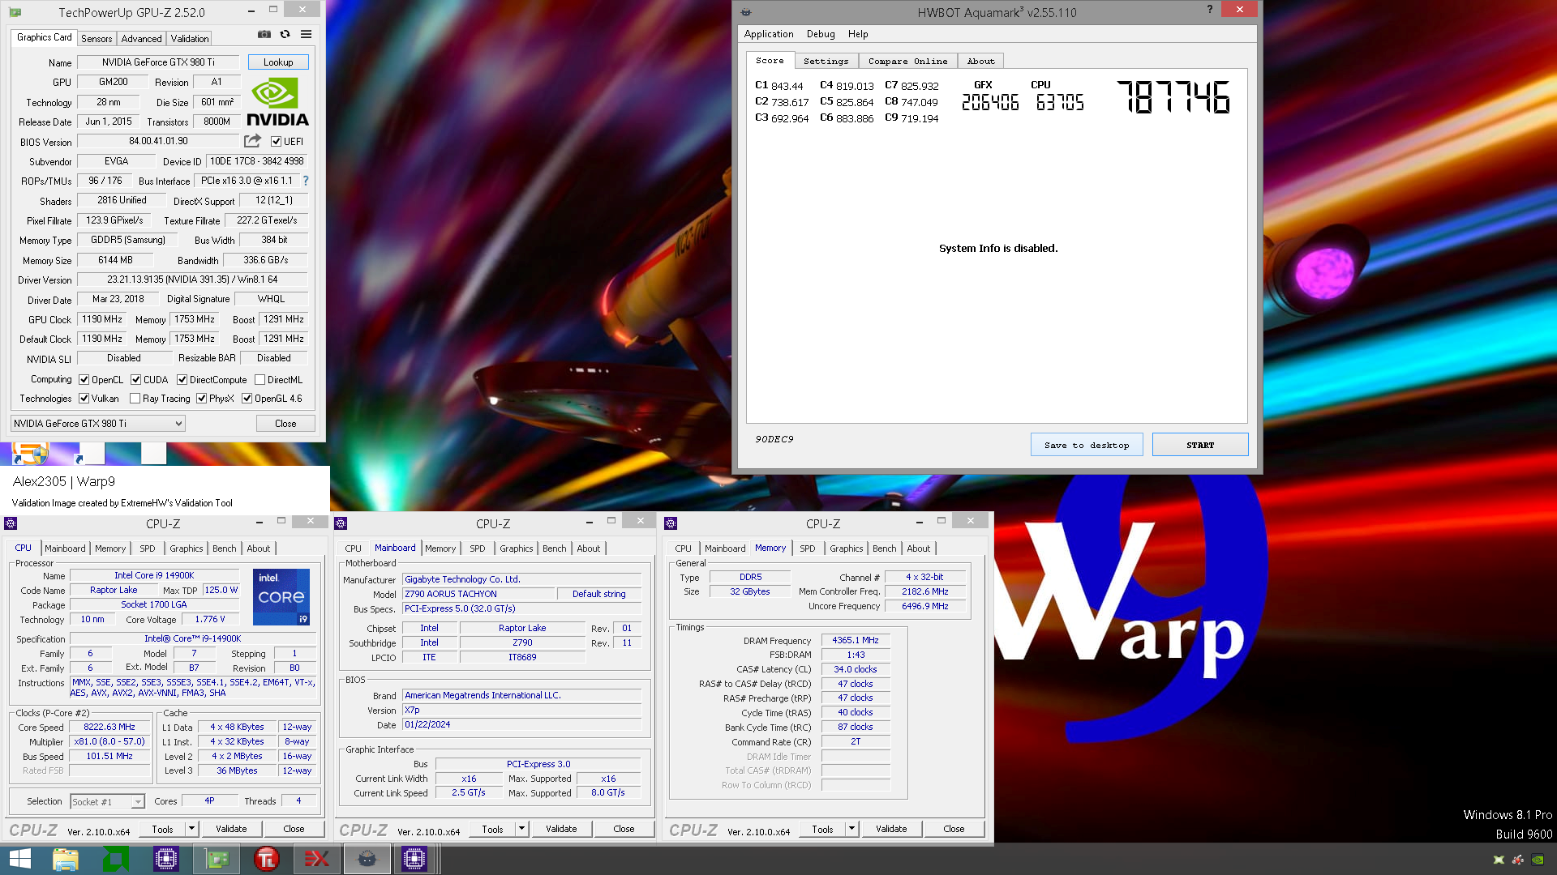The width and height of the screenshot is (1557, 875).
Task: Open the Windows Start button
Action: 19,859
